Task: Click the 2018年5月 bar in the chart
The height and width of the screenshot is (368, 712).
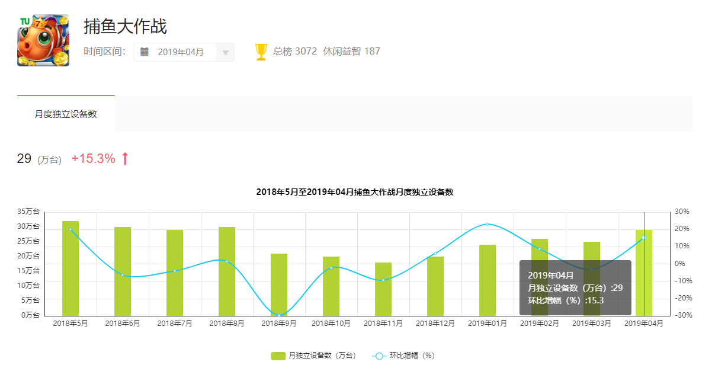Action: (70, 268)
